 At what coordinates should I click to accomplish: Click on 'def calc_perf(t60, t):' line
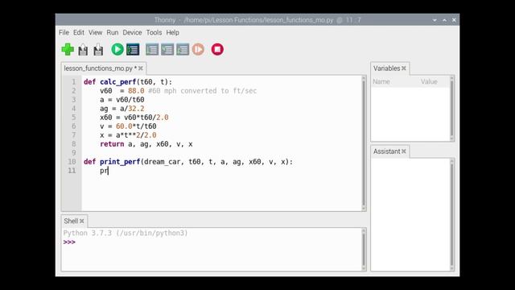tap(128, 82)
